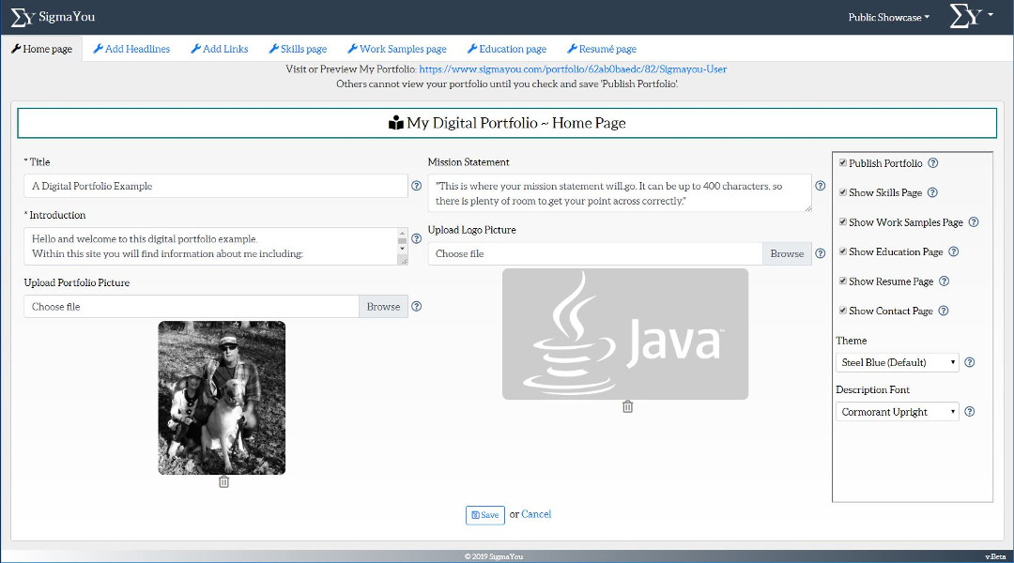
Task: Click the Introduction text area
Action: tap(211, 246)
